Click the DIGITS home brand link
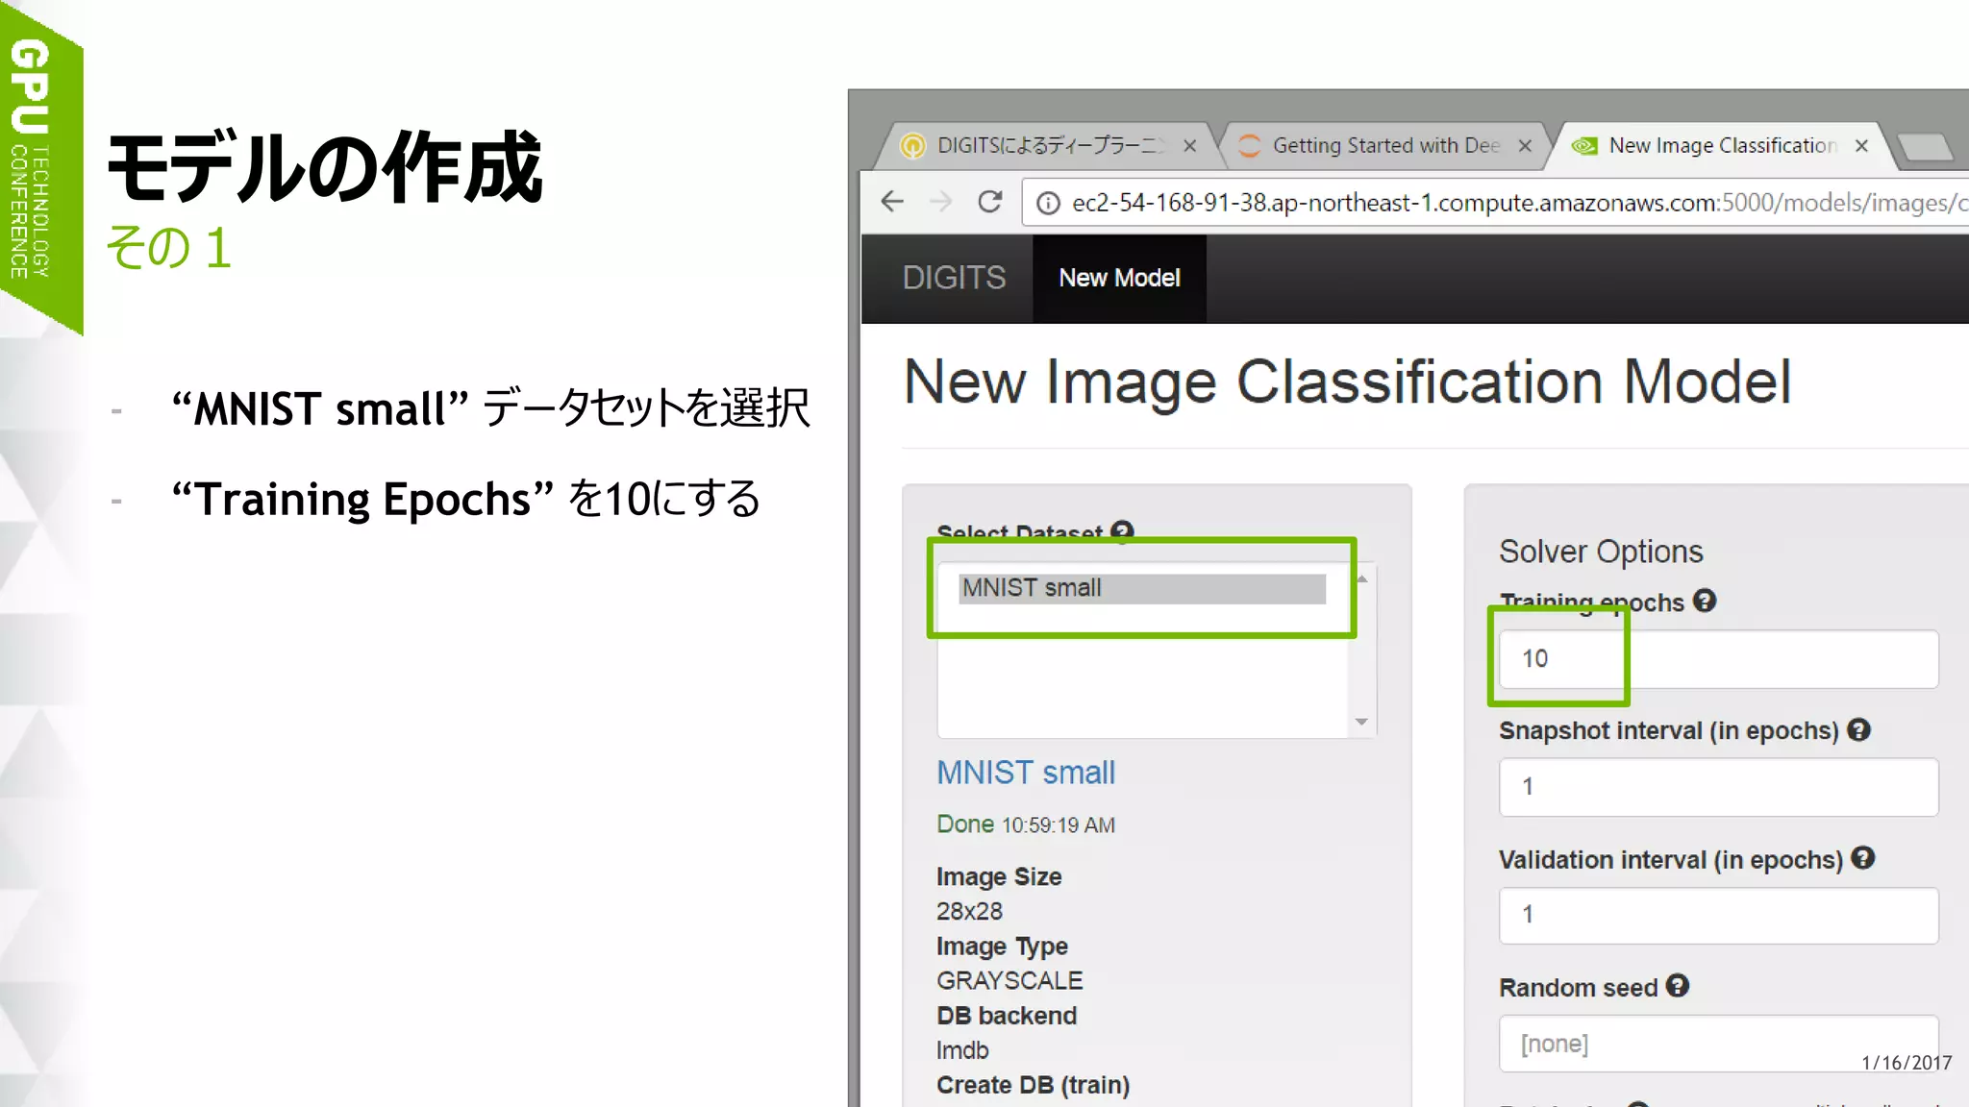 coord(954,278)
